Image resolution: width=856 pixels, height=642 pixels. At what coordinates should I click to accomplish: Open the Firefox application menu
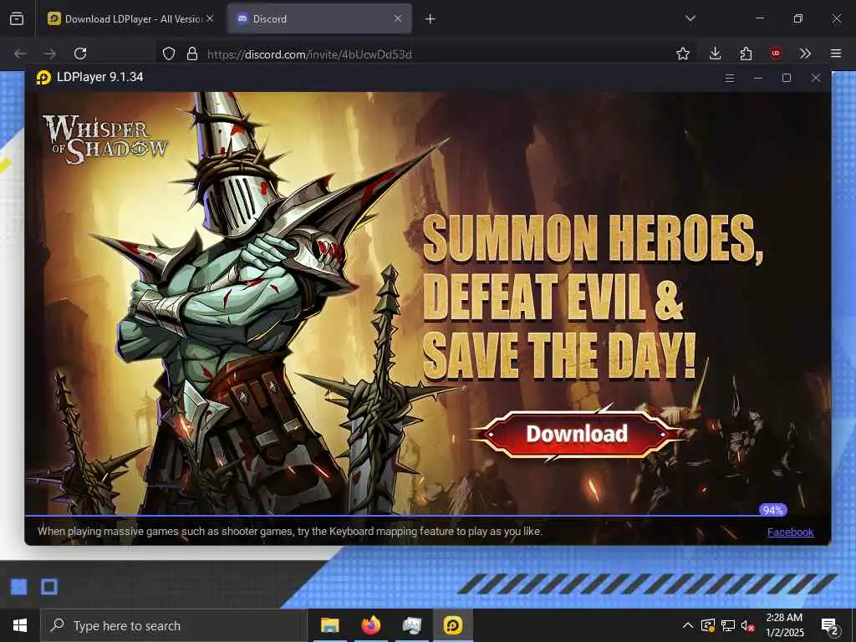pos(836,53)
